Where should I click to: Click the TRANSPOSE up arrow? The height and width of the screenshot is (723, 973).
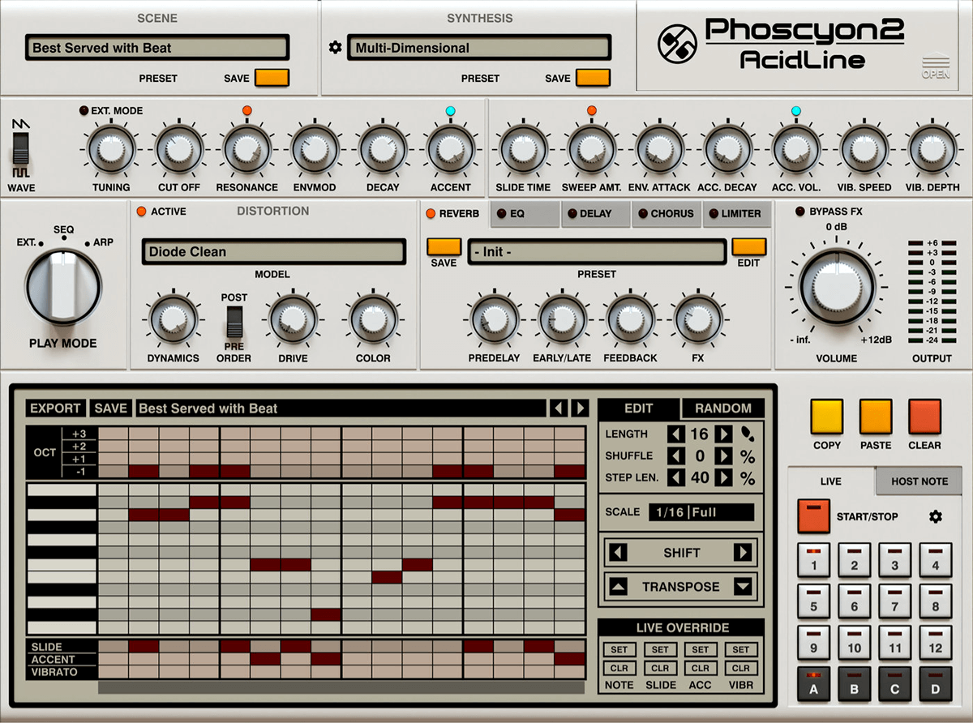click(619, 587)
